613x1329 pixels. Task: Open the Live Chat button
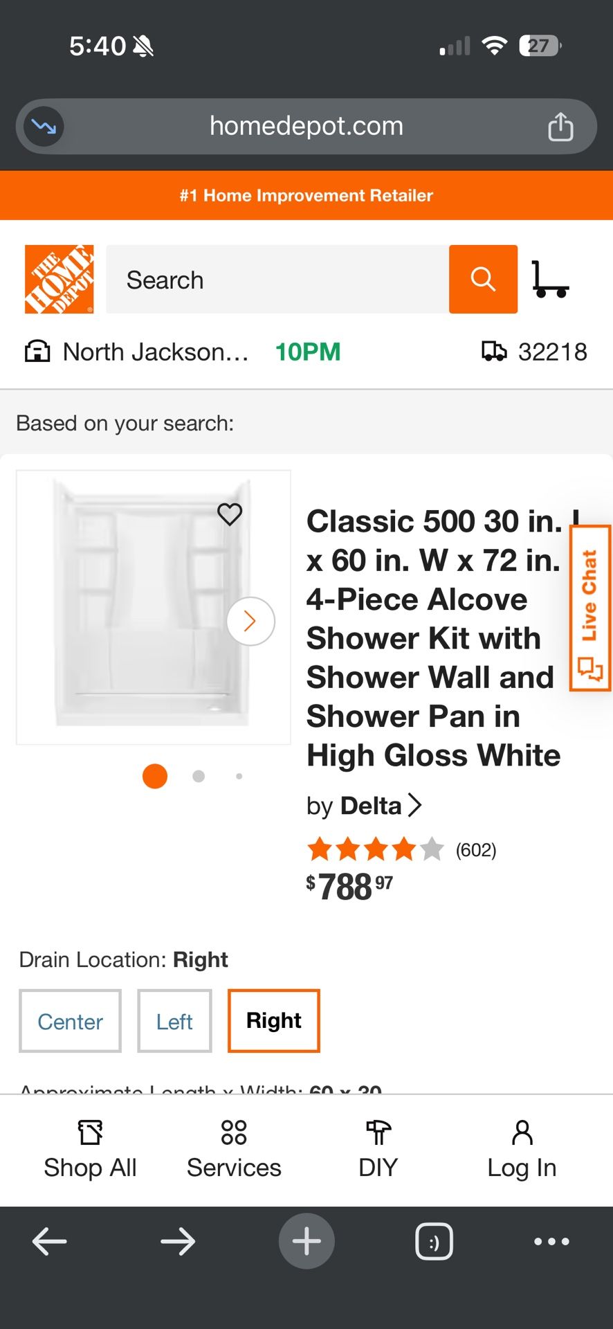coord(589,608)
